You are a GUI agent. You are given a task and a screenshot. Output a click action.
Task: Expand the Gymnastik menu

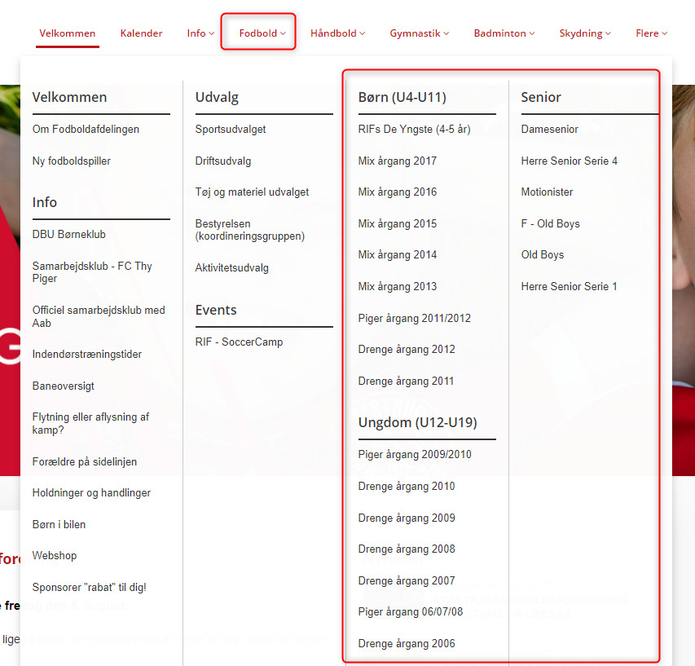(x=419, y=33)
